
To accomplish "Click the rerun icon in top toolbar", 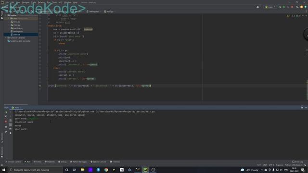I will [280, 7].
